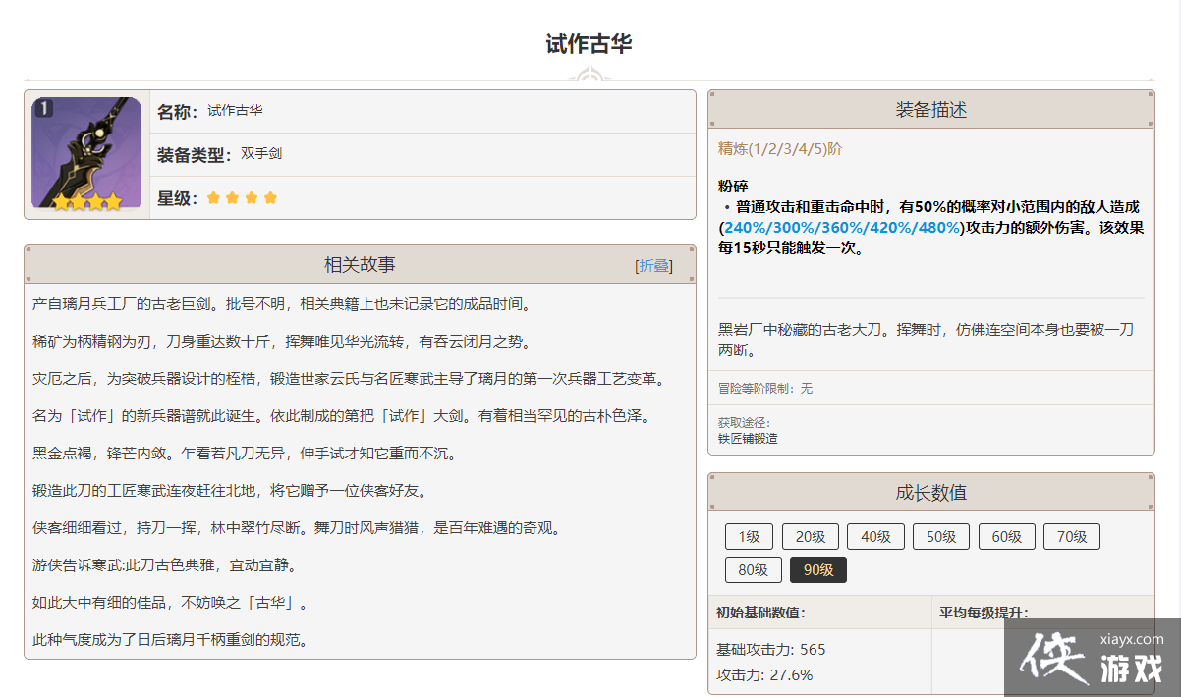Click the 装备描述 panel header
The width and height of the screenshot is (1181, 697).
[930, 110]
